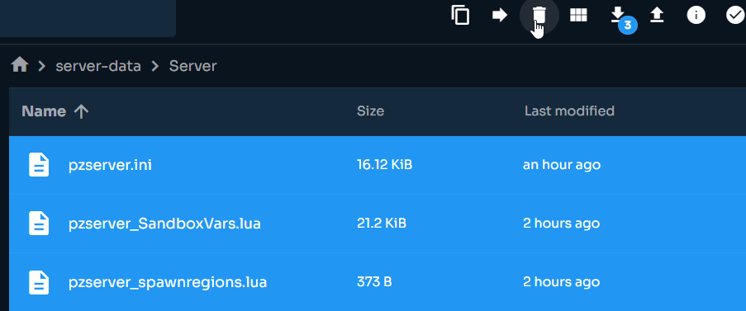This screenshot has height=311, width=746.
Task: Click the download count badge 3
Action: [x=628, y=26]
